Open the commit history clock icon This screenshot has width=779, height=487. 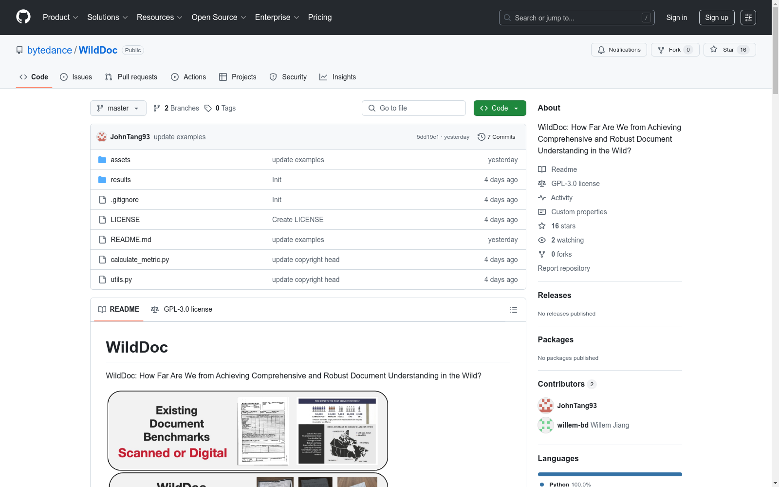pyautogui.click(x=482, y=137)
